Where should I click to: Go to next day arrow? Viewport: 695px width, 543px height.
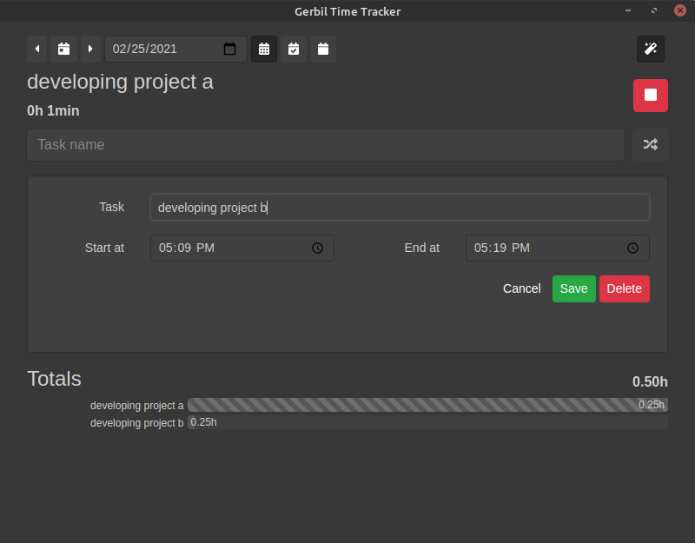click(90, 49)
